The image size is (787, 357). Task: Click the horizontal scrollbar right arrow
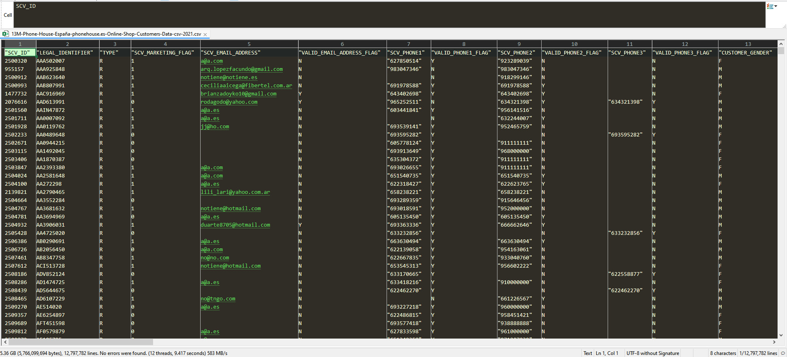pos(774,342)
